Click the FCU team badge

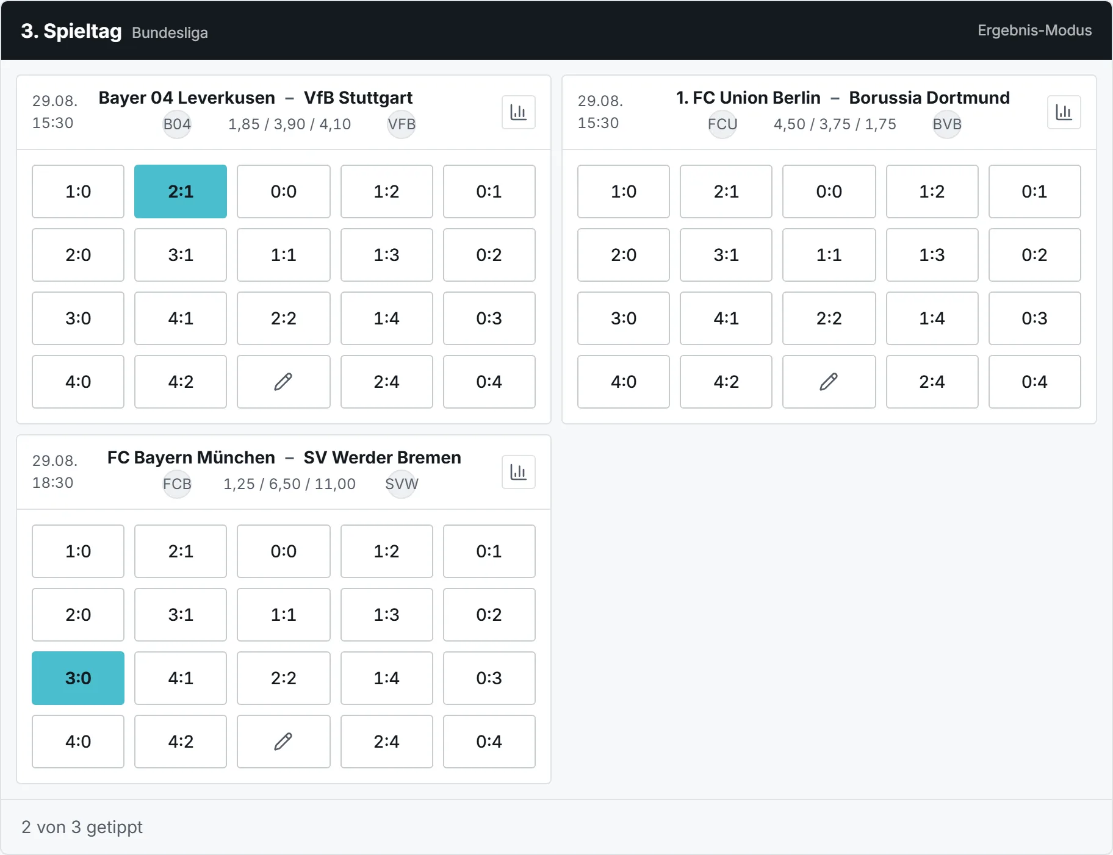pyautogui.click(x=722, y=124)
